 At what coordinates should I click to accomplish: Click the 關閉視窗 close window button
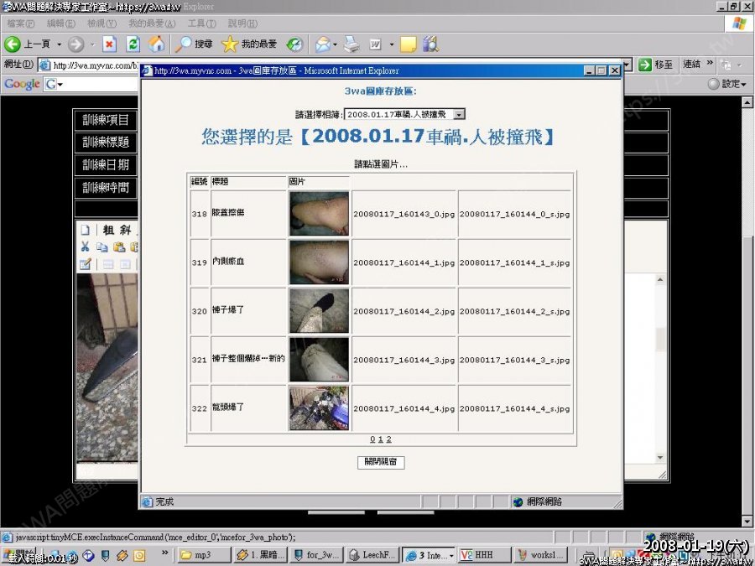coord(381,462)
